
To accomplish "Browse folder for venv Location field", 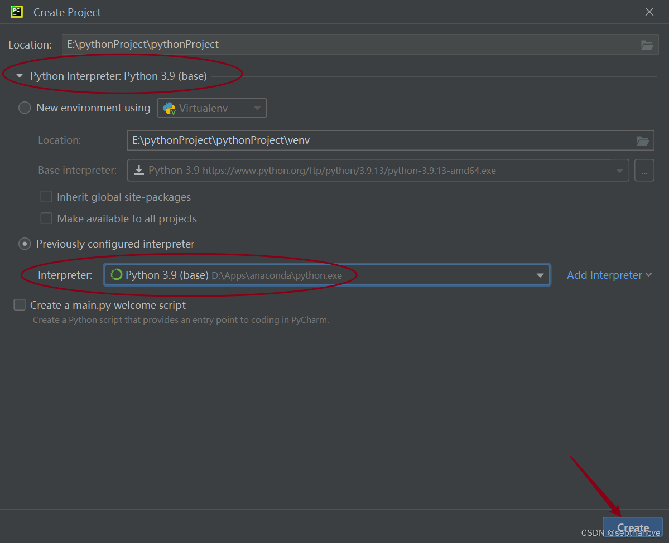I will pyautogui.click(x=643, y=140).
